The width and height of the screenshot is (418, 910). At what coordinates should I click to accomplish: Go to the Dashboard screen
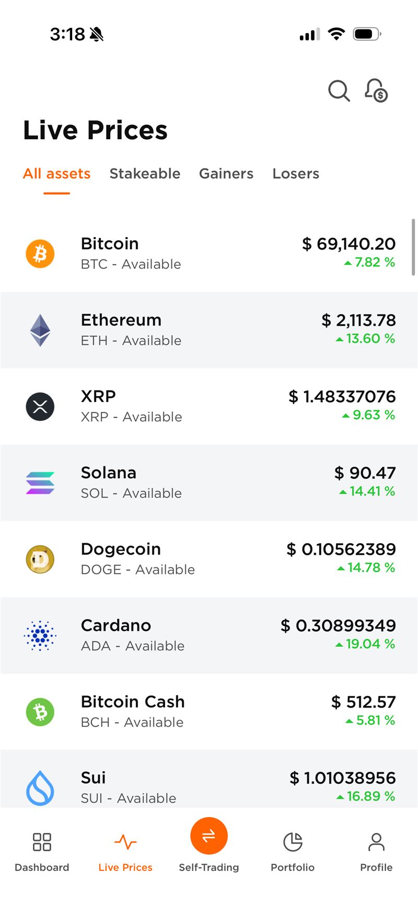tap(42, 851)
